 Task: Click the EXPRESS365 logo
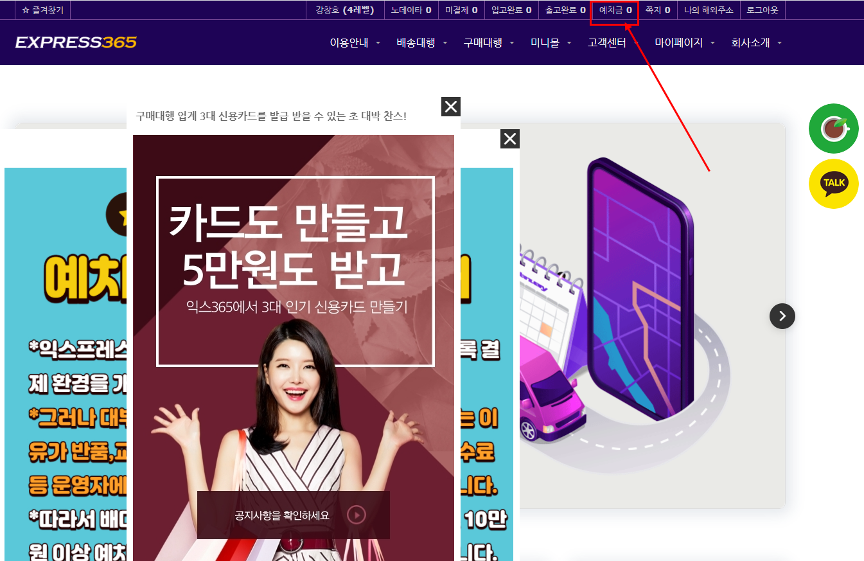76,42
